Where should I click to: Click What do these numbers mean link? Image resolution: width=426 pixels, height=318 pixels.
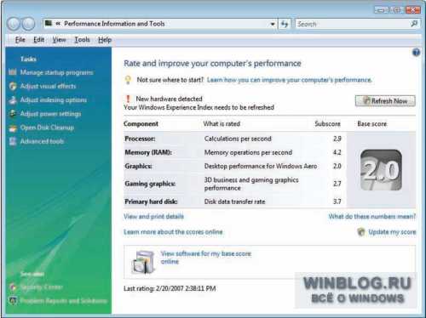[x=371, y=217]
